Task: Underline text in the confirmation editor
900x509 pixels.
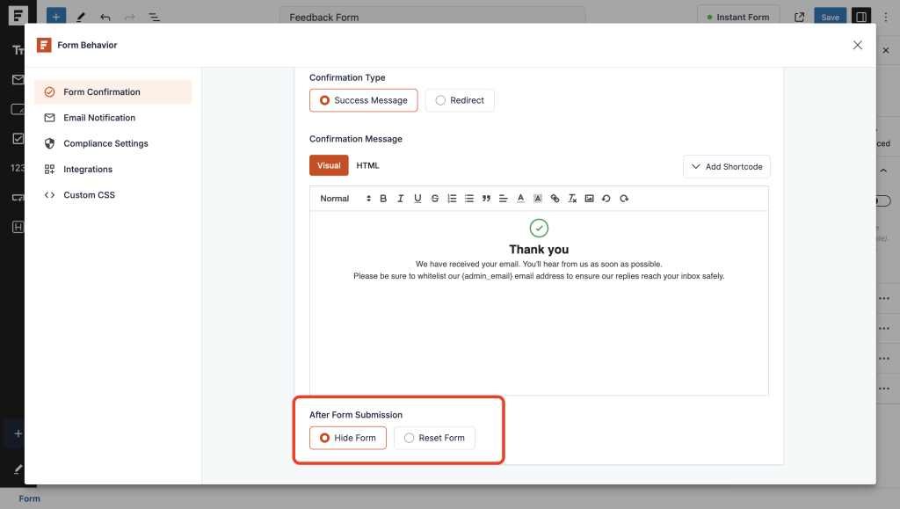Action: pos(417,198)
